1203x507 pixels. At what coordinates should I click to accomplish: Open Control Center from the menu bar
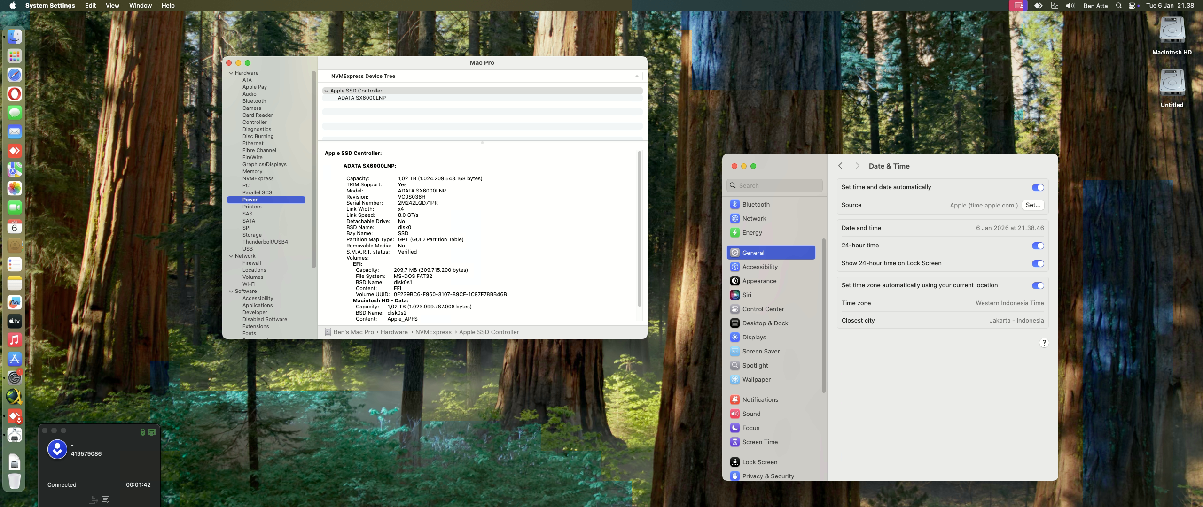(1132, 6)
